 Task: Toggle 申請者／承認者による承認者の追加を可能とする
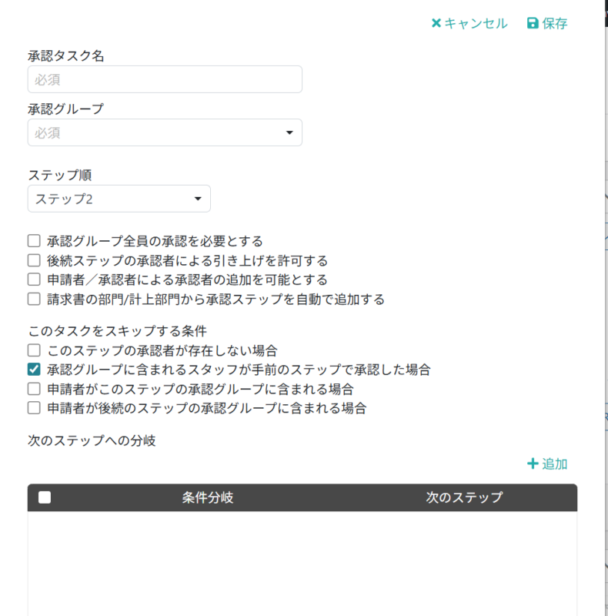click(34, 280)
